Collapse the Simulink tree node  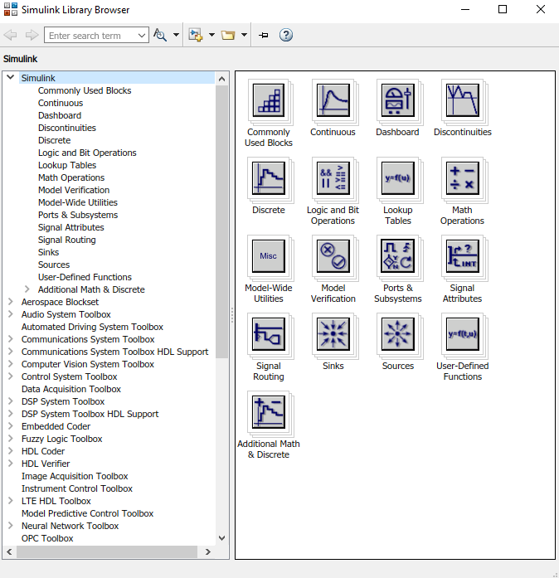coord(10,77)
